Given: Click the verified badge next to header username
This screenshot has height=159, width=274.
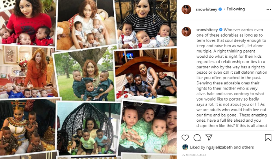Looking at the screenshot, I should pyautogui.click(x=220, y=9).
